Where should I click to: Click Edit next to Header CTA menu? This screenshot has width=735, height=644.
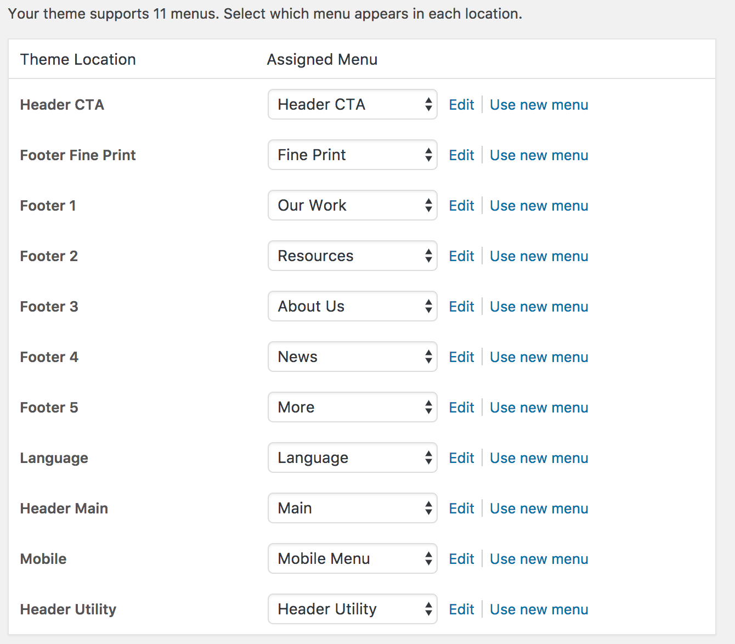461,105
